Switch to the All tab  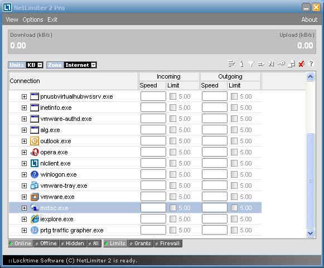[94, 243]
